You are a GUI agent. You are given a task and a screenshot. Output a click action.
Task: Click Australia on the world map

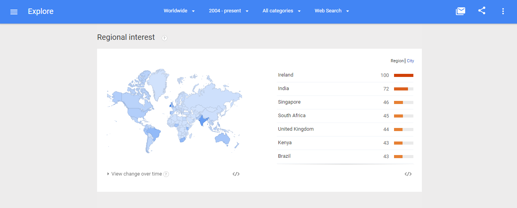[x=223, y=138]
